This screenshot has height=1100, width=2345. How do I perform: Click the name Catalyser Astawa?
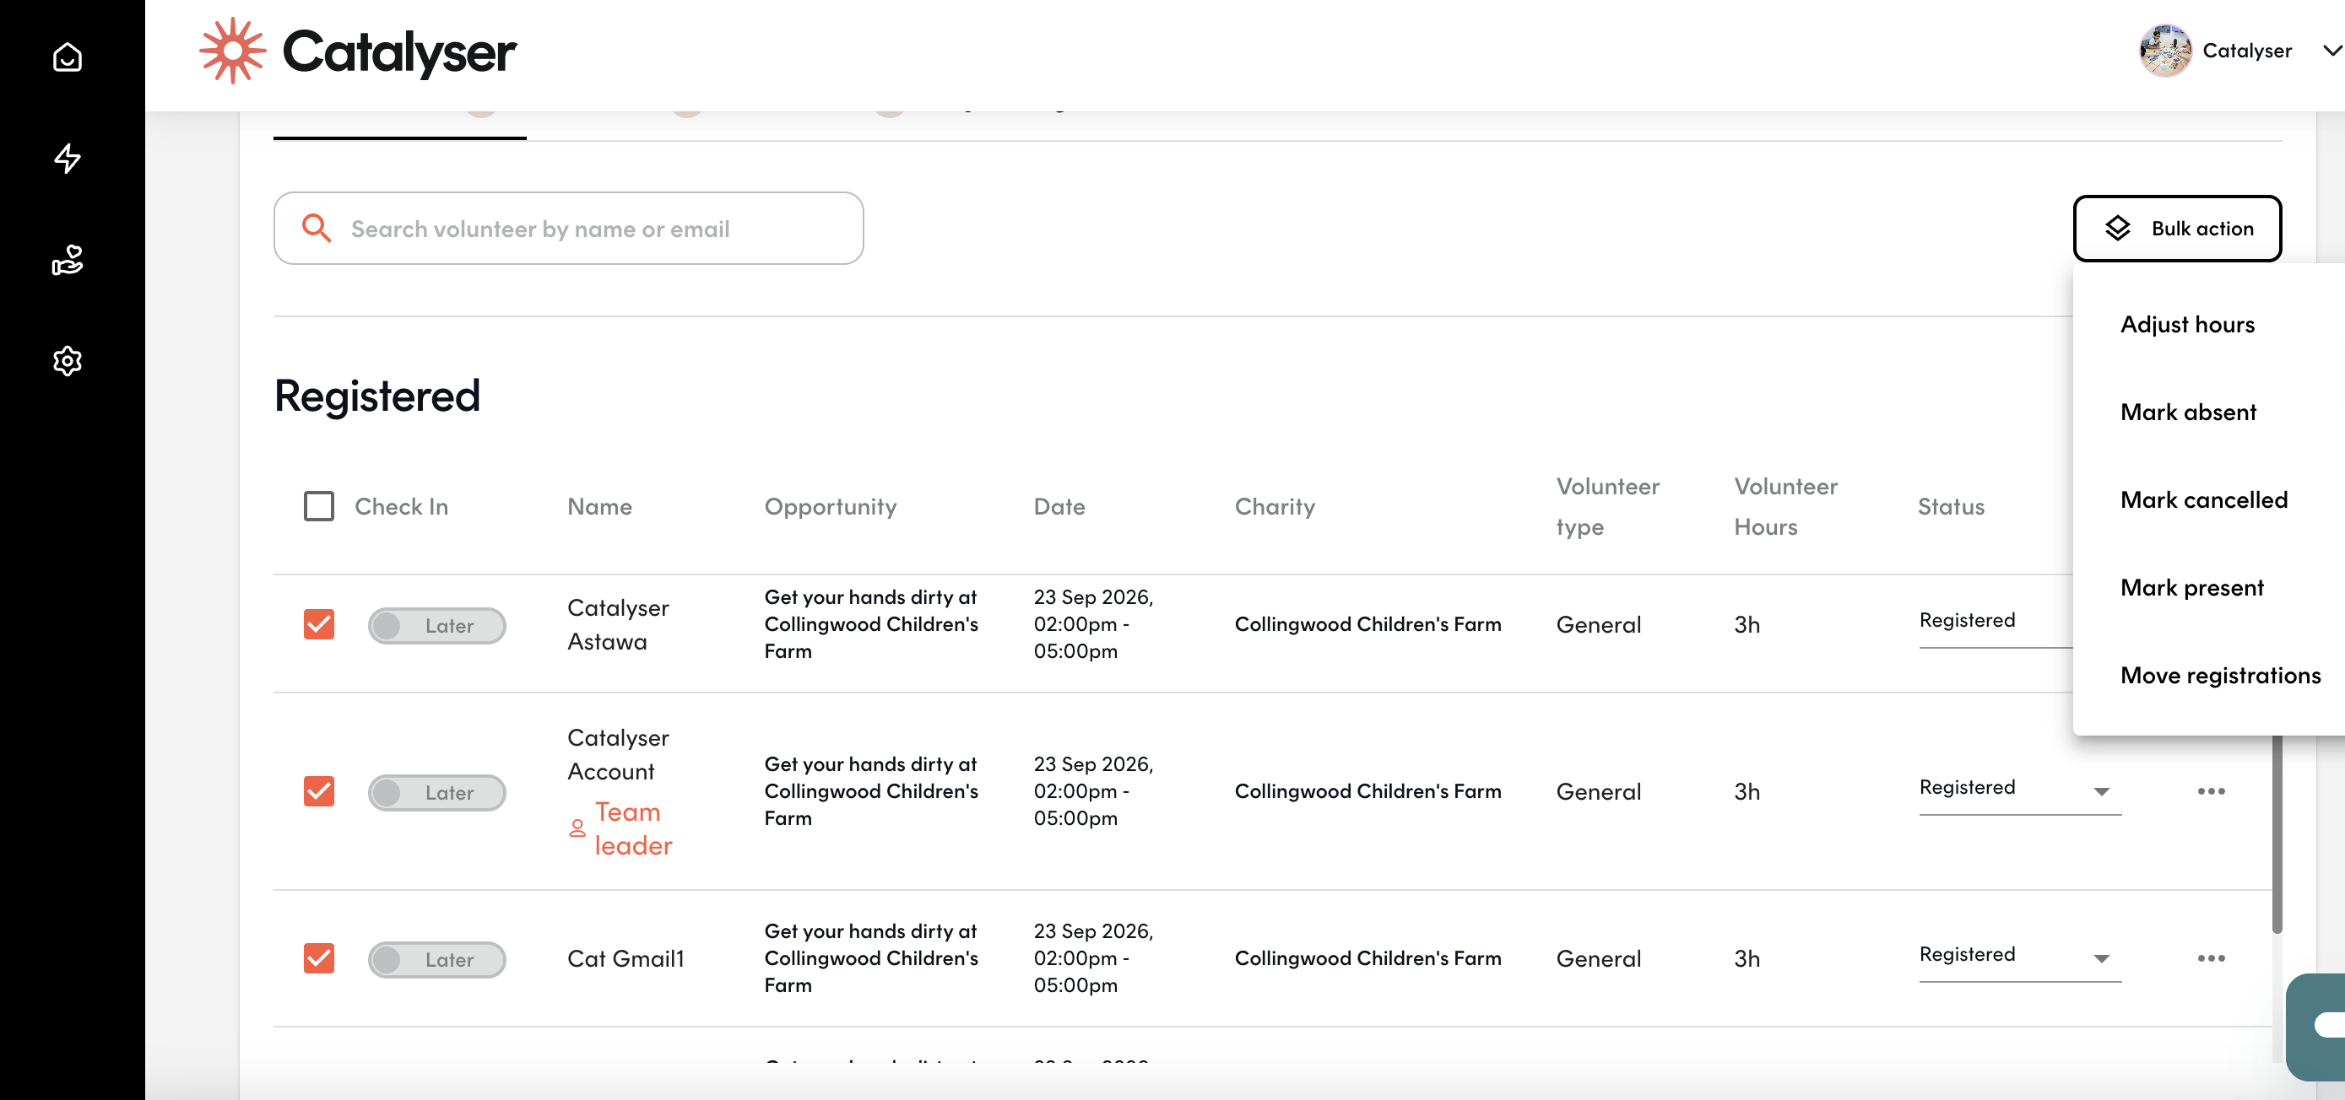point(618,624)
